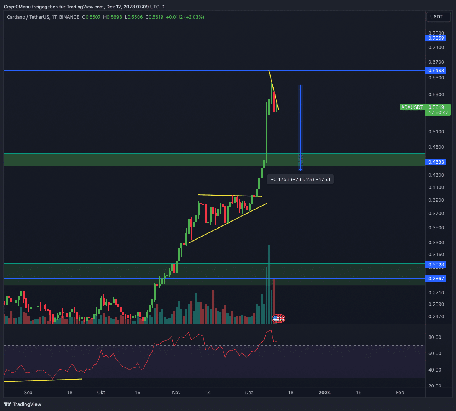This screenshot has width=456, height=411.
Task: Select the 0.4533 price level label
Action: (x=436, y=162)
